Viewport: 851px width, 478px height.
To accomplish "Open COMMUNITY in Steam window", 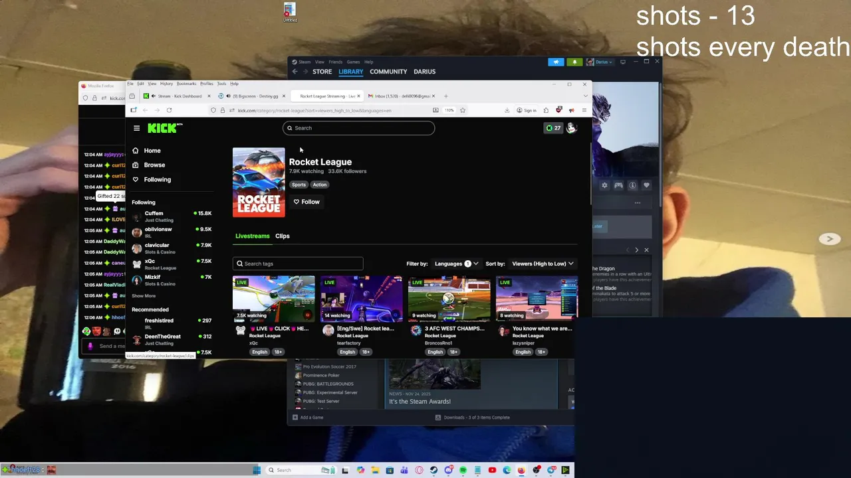I will coord(388,72).
